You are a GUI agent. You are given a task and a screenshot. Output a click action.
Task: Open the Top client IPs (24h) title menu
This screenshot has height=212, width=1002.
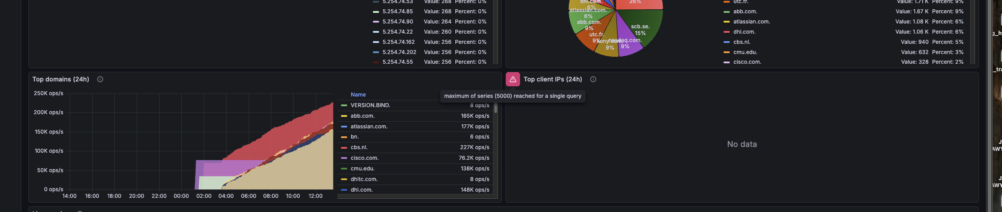tap(552, 79)
